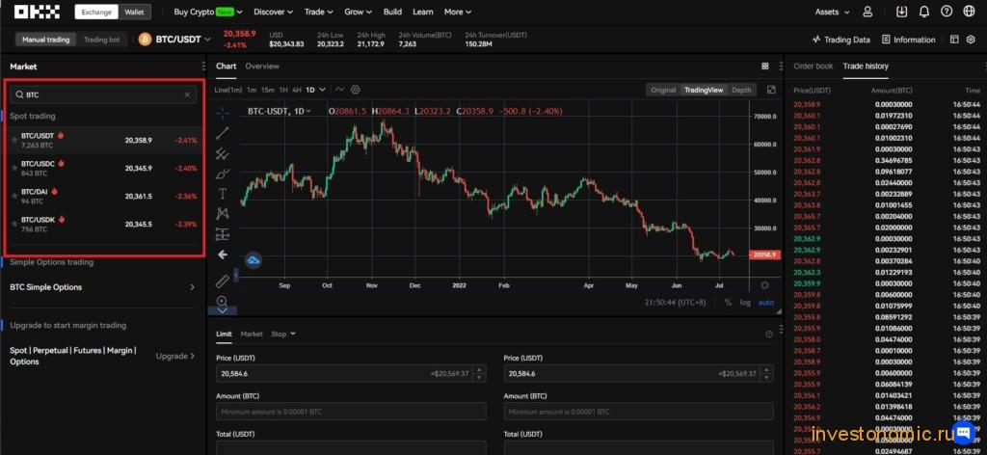Favorite the BTC/DAI pair star
The width and height of the screenshot is (987, 455).
[x=14, y=196]
